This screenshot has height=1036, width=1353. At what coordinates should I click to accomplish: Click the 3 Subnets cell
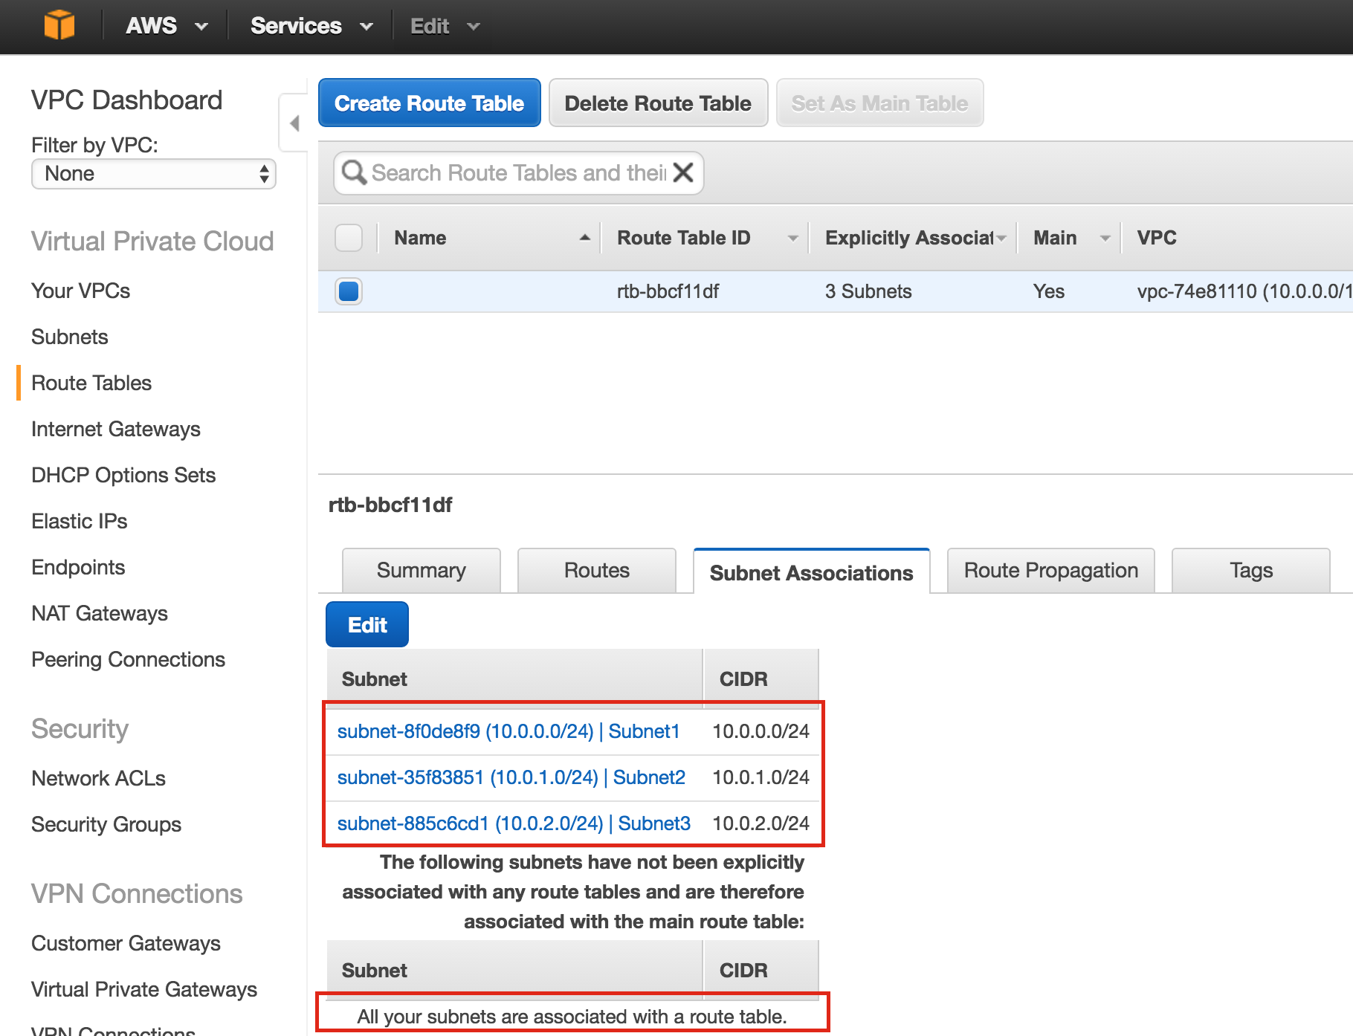click(x=868, y=291)
